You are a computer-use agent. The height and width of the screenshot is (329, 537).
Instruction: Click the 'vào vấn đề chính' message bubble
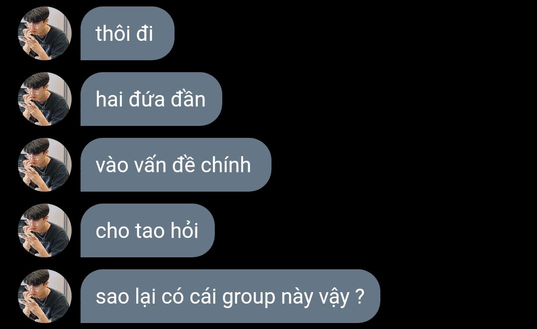176,165
